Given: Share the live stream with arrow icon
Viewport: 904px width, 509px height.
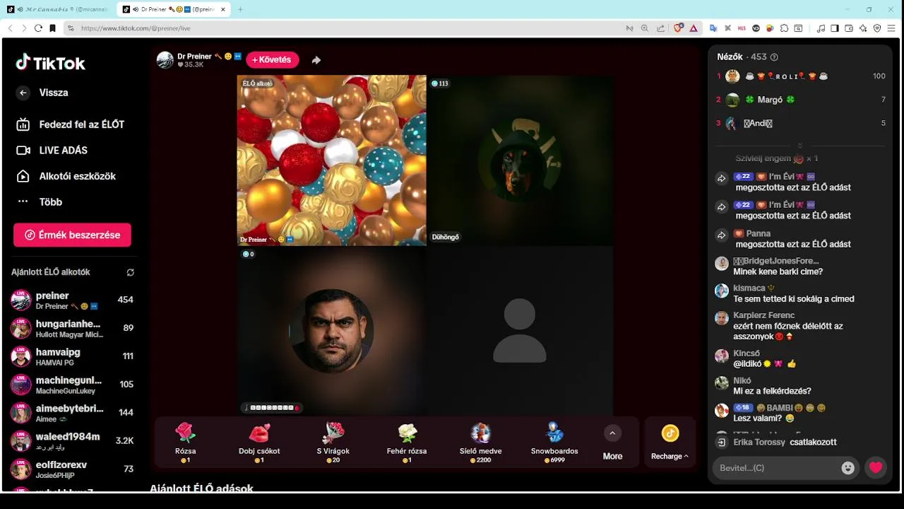Looking at the screenshot, I should (316, 60).
